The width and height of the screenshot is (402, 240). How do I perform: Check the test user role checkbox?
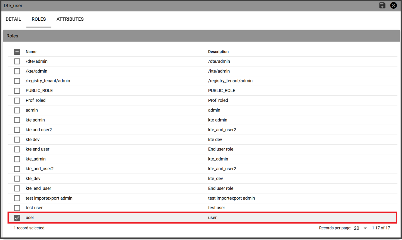(x=17, y=208)
